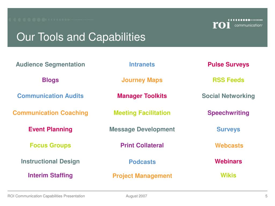Screen dimensions: 275x206
Task: Select 'Print Collateral' text
Action: coord(142,145)
